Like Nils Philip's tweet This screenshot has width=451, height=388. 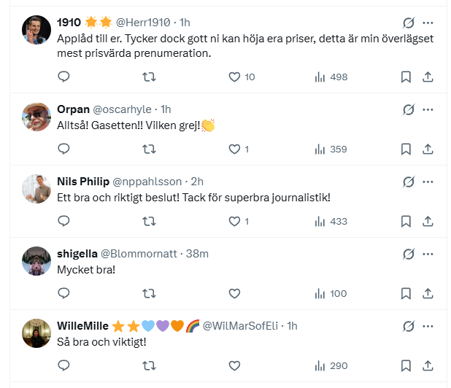pyautogui.click(x=234, y=221)
